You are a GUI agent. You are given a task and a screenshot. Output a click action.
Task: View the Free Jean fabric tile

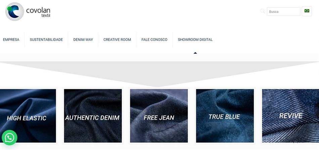(x=159, y=116)
